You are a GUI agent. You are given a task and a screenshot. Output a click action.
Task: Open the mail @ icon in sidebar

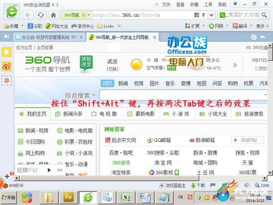7,81
